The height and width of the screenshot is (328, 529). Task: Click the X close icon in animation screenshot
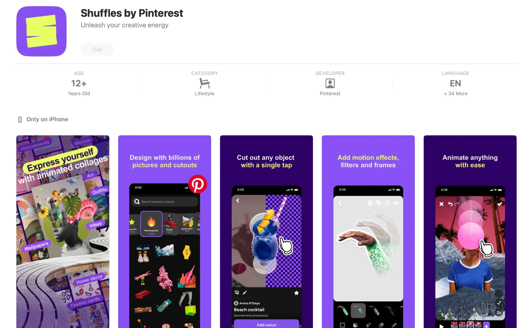(x=441, y=204)
